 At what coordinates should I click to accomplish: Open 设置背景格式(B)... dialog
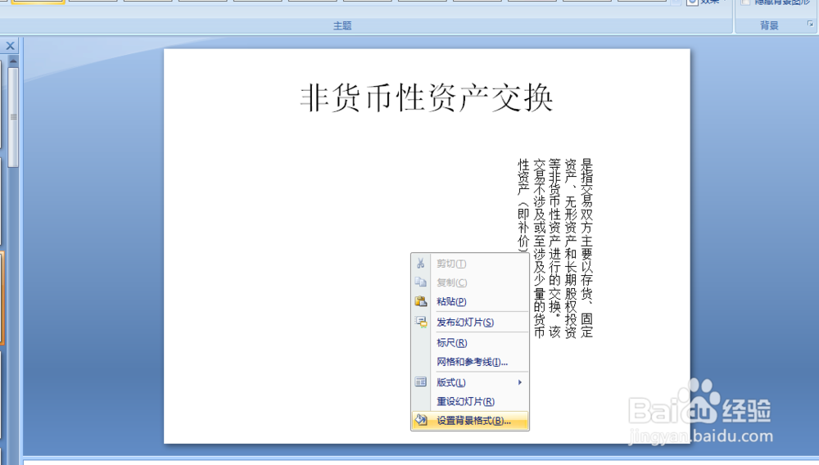click(x=469, y=421)
